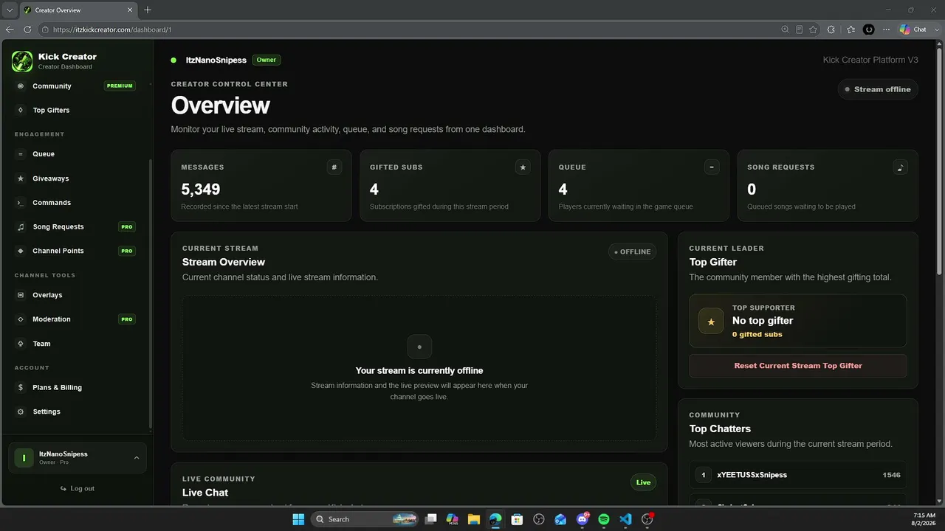The width and height of the screenshot is (945, 531).
Task: Expand the ItzNanoSnipess account menu chevron
Action: coord(137,458)
